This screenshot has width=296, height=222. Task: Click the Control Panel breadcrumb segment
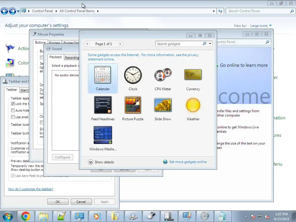[42, 11]
